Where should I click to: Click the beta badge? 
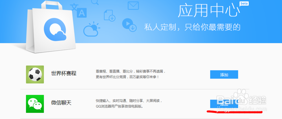244,3
